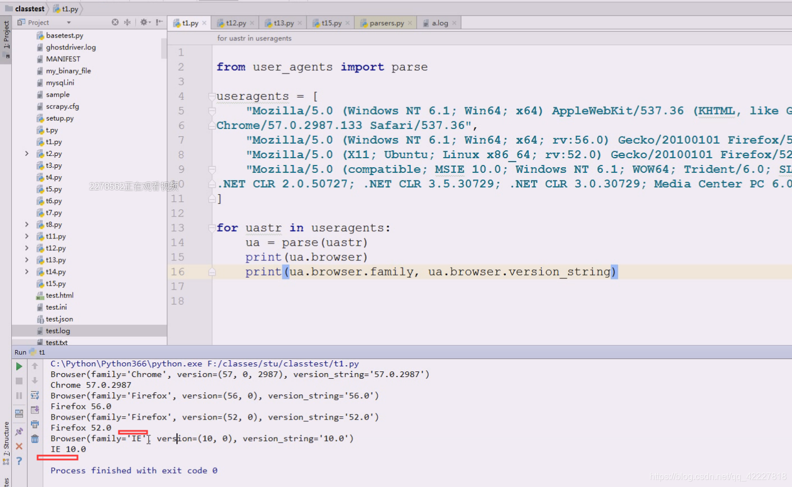Select my_binary_file in project tree
This screenshot has height=487, width=792.
68,71
